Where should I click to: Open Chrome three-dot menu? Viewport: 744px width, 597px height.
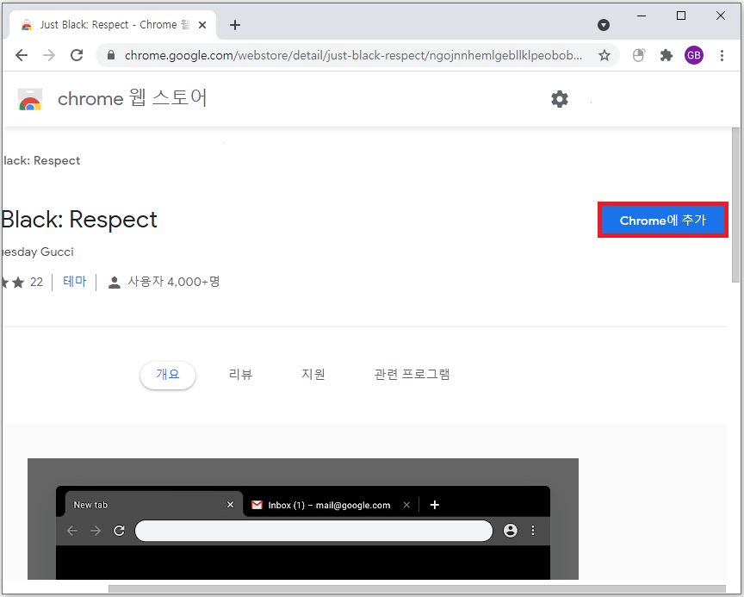pyautogui.click(x=722, y=55)
